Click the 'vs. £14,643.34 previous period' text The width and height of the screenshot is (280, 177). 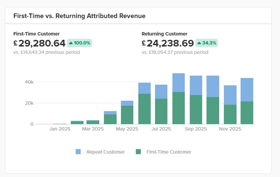click(x=46, y=52)
